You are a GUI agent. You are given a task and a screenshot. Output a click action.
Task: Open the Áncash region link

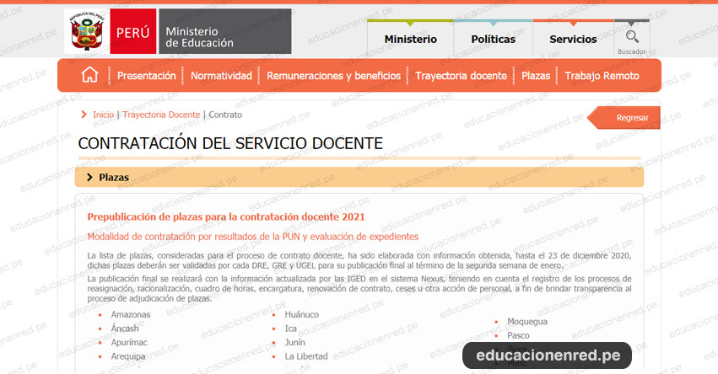125,329
